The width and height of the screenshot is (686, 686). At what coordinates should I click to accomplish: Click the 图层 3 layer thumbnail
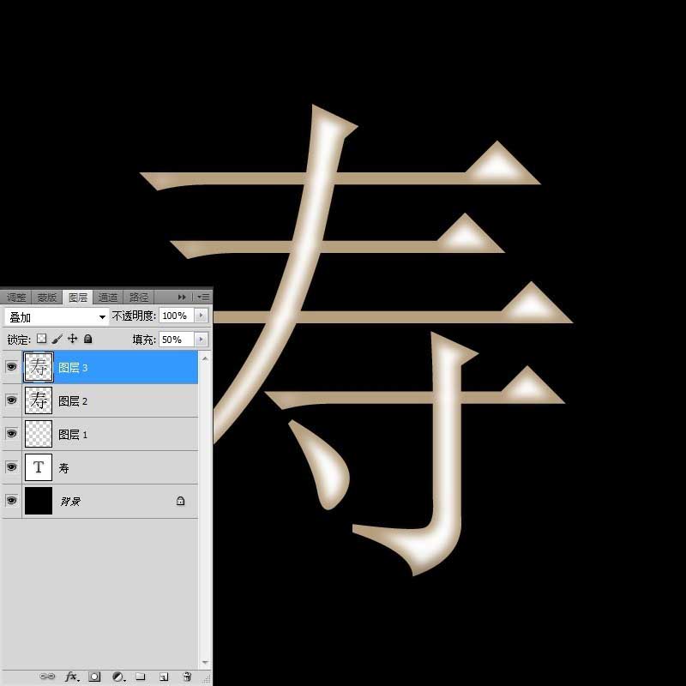[x=39, y=367]
